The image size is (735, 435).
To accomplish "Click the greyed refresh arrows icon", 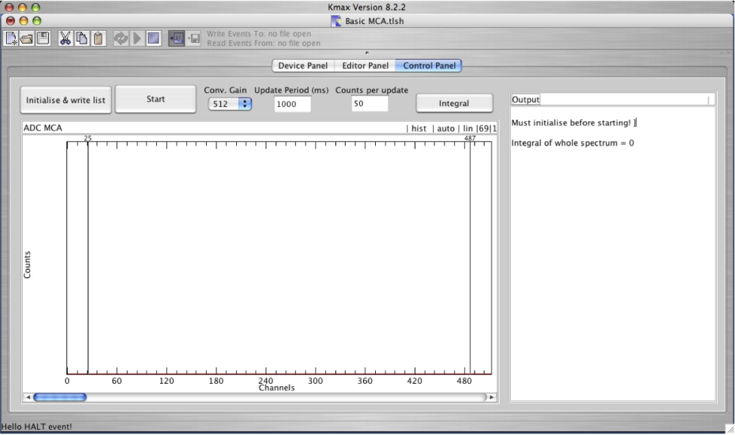I will point(121,38).
